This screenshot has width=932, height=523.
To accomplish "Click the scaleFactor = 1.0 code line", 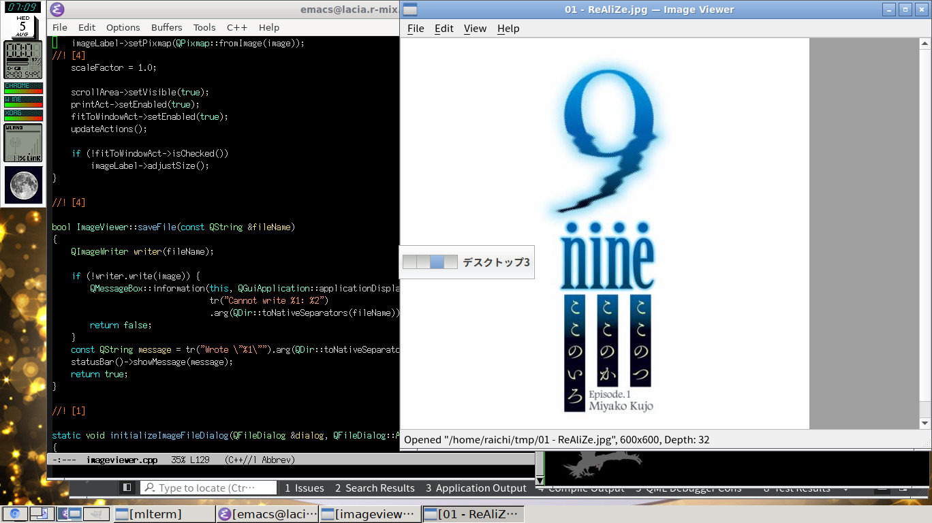I will [114, 67].
